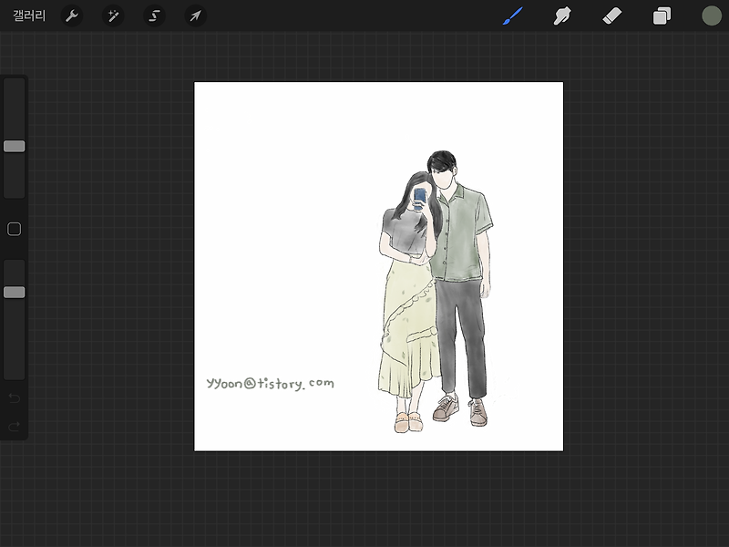Select the Brush tool
Image resolution: width=729 pixels, height=547 pixels.
point(513,15)
